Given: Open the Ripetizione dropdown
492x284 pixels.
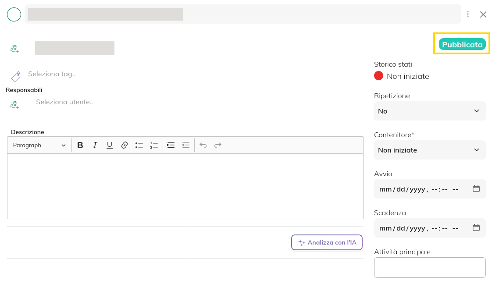Looking at the screenshot, I should pyautogui.click(x=429, y=111).
